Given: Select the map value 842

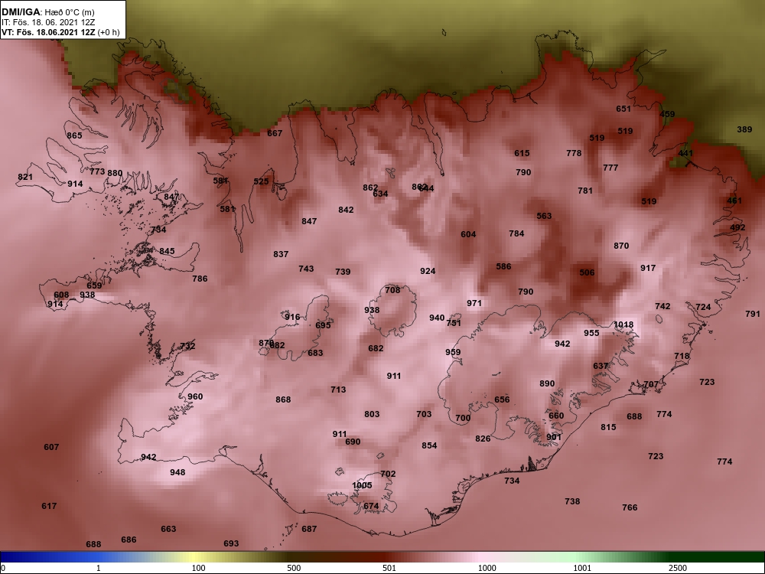Looking at the screenshot, I should pyautogui.click(x=346, y=210).
